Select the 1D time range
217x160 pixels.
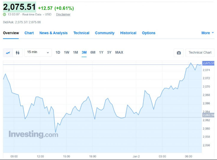coord(58,53)
